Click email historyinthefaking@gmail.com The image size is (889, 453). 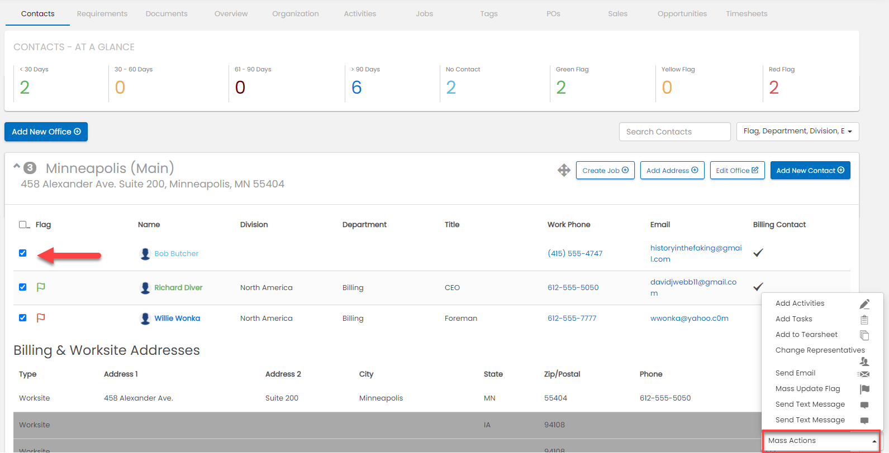[696, 254]
